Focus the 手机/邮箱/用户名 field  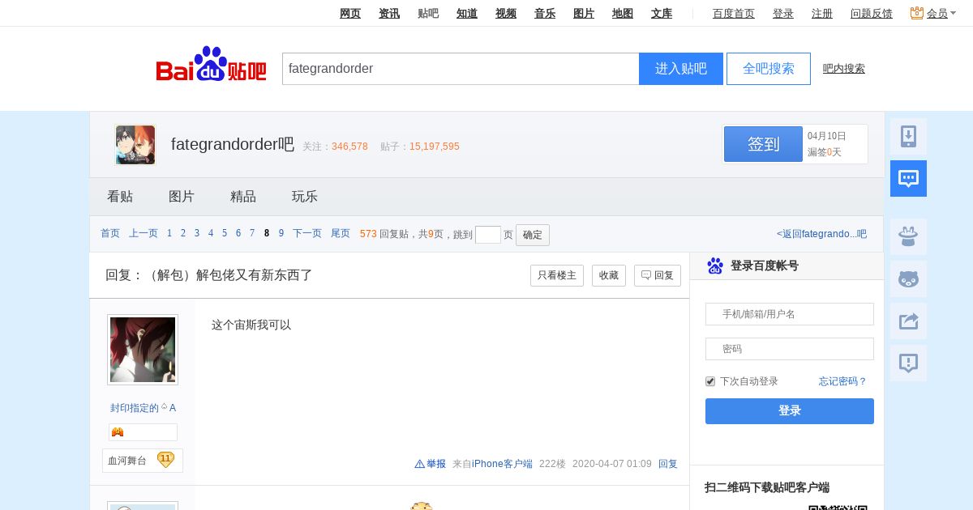pyautogui.click(x=790, y=314)
